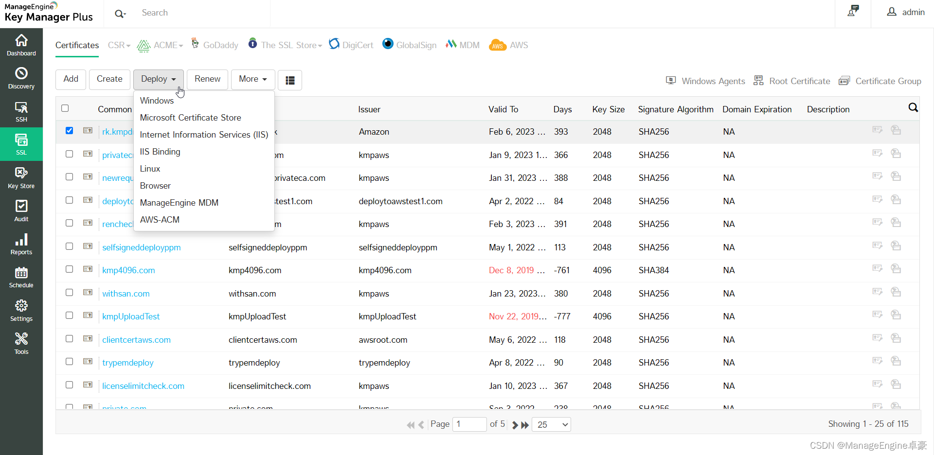Screen dimensions: 934x455
Task: Click the list view toggle icon
Action: [x=290, y=80]
